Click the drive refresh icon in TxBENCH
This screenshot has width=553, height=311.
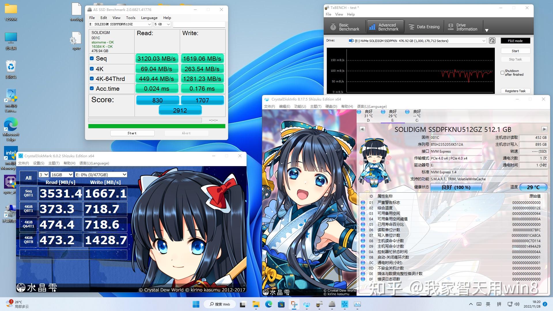click(x=492, y=41)
